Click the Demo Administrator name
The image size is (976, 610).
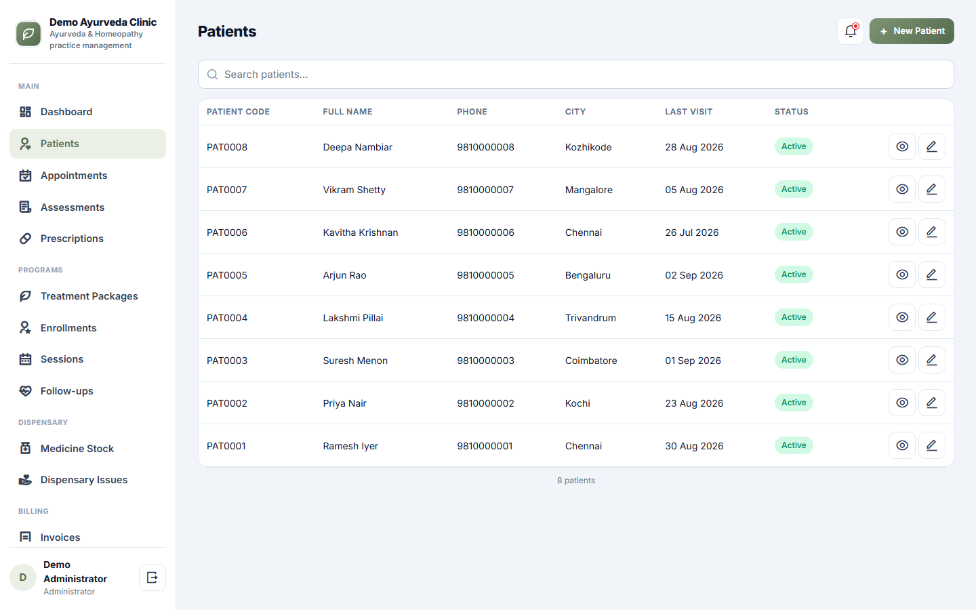pyautogui.click(x=75, y=571)
